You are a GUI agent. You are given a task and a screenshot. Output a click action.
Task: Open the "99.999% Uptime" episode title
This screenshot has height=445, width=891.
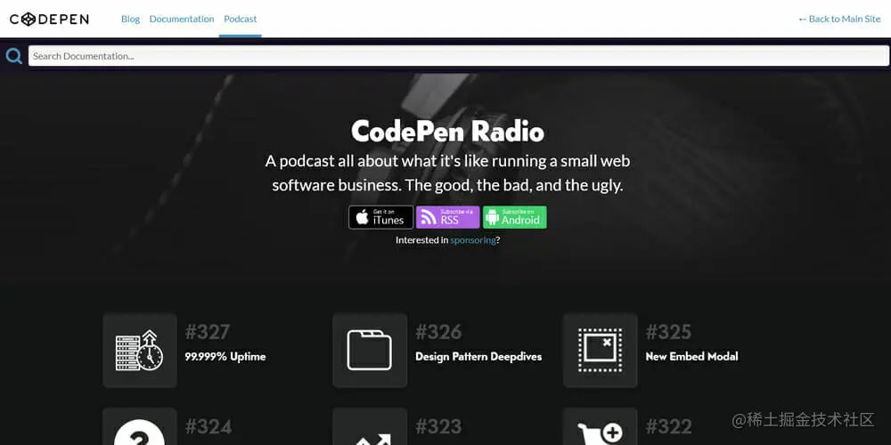point(225,357)
